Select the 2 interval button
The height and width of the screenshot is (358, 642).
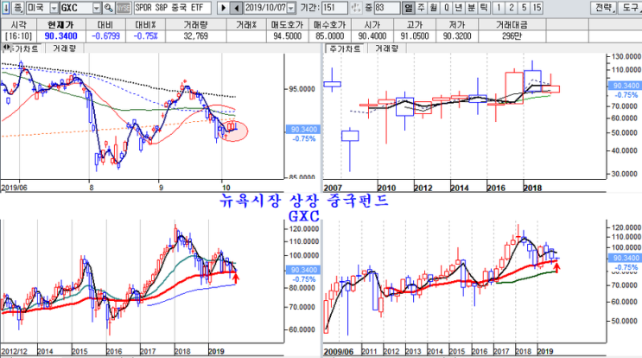click(512, 8)
